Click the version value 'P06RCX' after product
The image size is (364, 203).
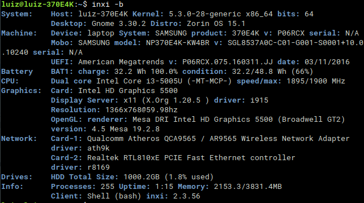click(x=291, y=33)
